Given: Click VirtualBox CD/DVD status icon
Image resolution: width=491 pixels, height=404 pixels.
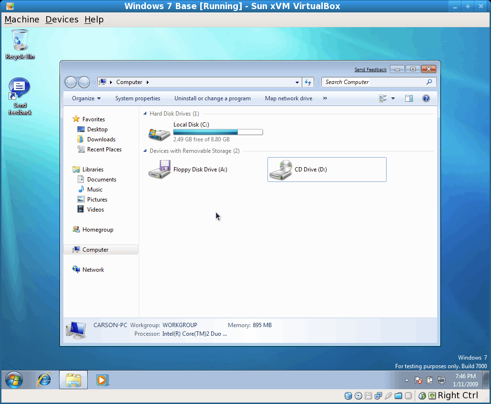Looking at the screenshot, I should click(x=358, y=396).
